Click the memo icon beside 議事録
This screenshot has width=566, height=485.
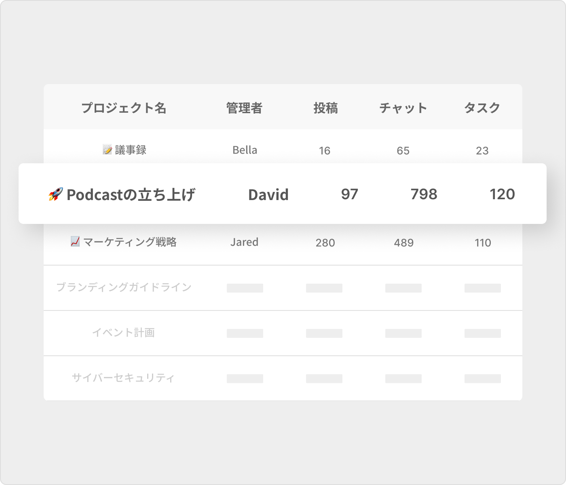[x=107, y=150]
